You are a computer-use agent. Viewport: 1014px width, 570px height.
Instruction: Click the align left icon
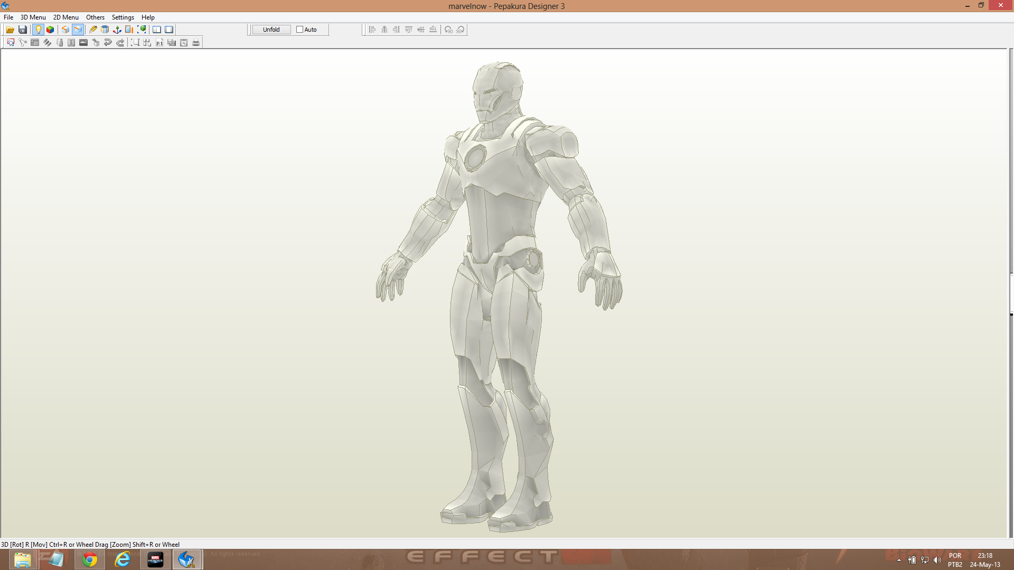372,30
